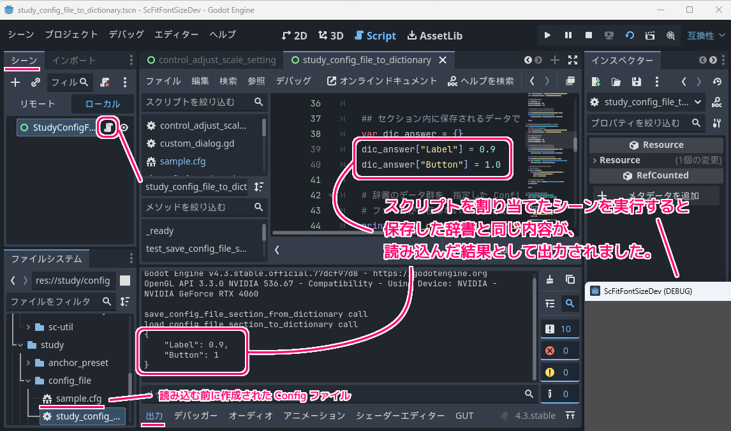Expand the anchor_preset folder

pos(28,363)
